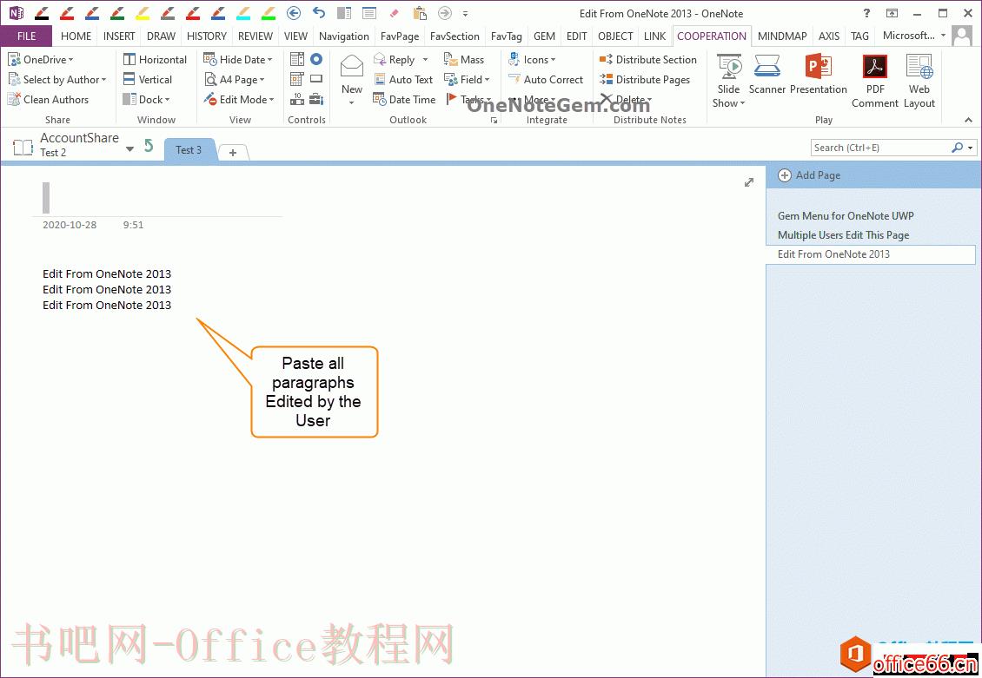This screenshot has width=982, height=678.
Task: Click the full page view icon in toolbar
Action: click(369, 12)
